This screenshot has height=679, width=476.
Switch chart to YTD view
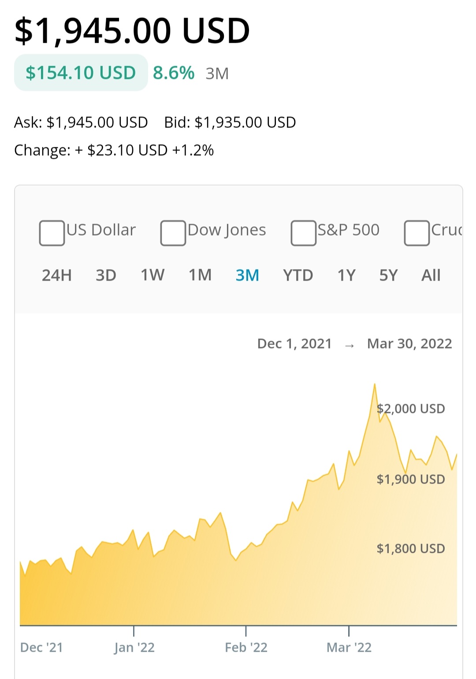point(298,275)
